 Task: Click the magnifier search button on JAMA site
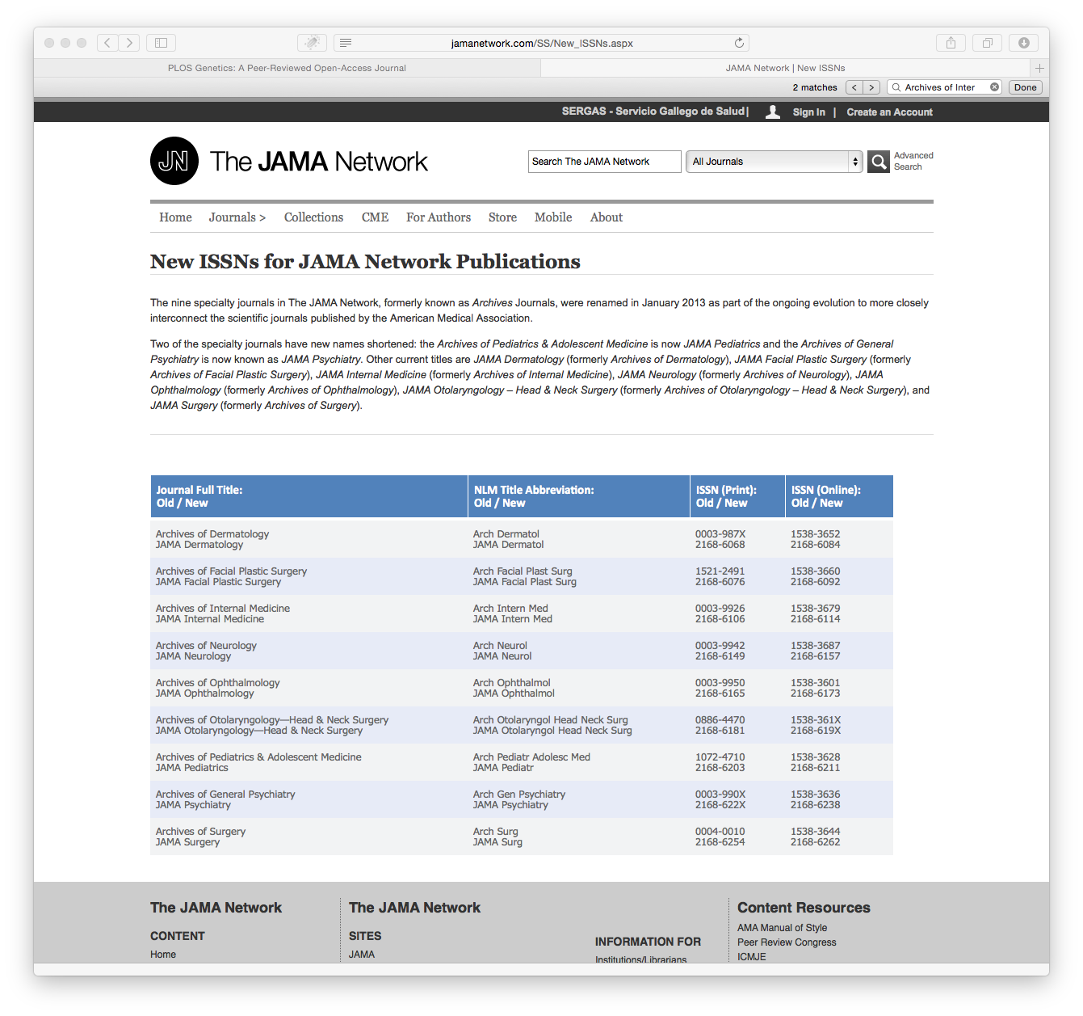point(879,162)
